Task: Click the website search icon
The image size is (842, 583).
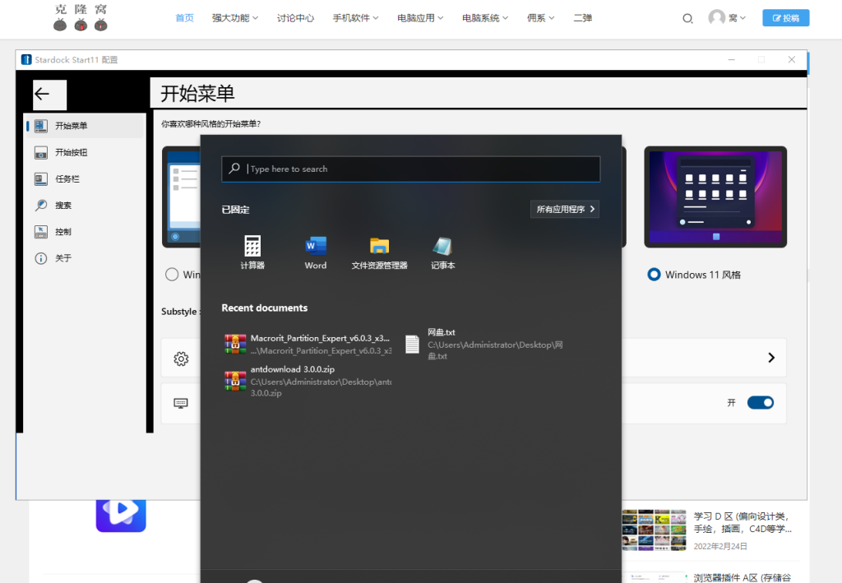Action: click(x=687, y=19)
